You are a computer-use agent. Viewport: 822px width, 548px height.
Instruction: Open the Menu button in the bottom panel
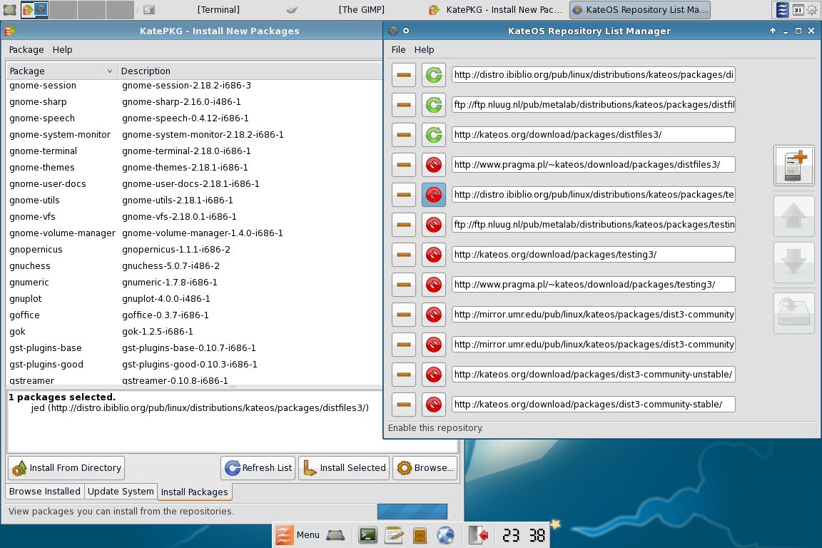pyautogui.click(x=298, y=535)
